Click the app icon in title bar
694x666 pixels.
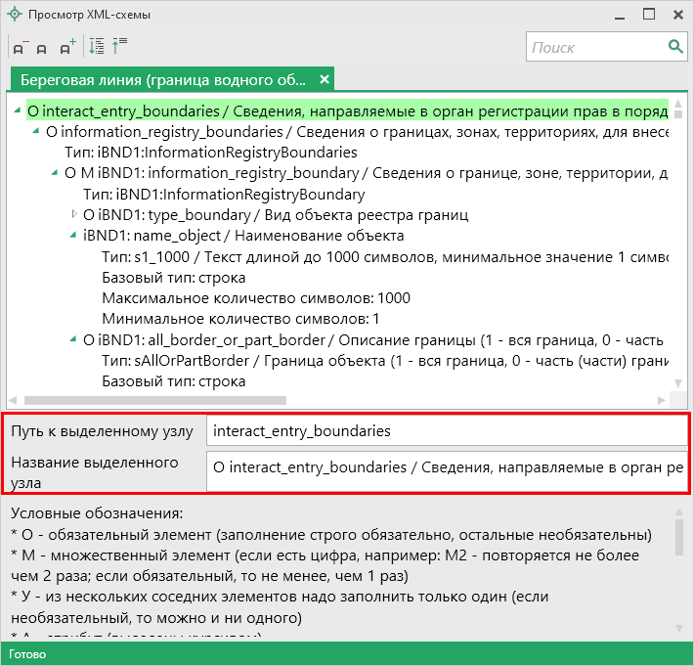[x=14, y=15]
